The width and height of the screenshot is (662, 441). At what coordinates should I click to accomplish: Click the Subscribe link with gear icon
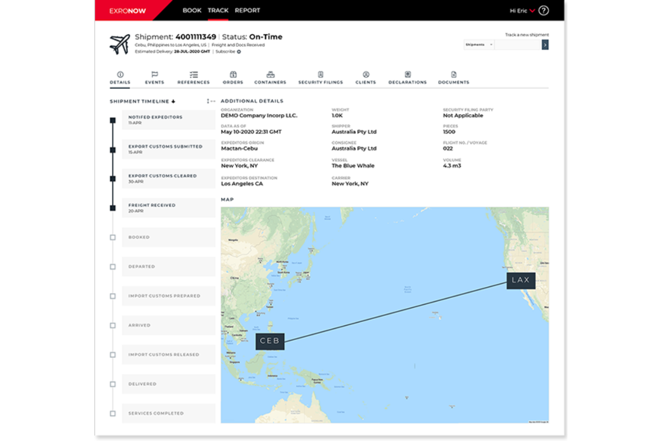pos(226,51)
